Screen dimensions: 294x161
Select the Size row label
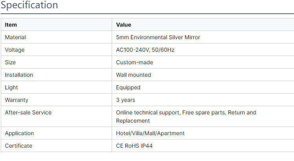[x=10, y=62]
